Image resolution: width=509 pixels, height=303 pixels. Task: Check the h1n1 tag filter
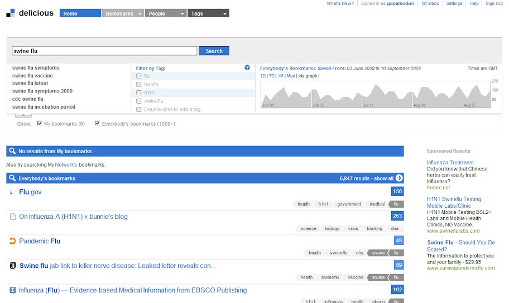pos(139,92)
